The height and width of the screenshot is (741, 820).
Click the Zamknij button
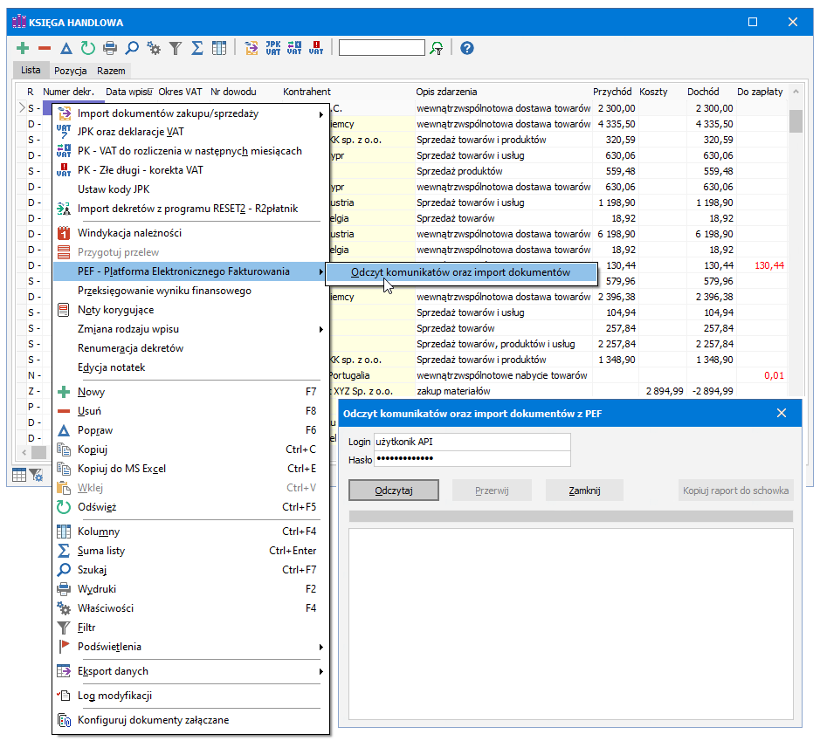click(585, 491)
